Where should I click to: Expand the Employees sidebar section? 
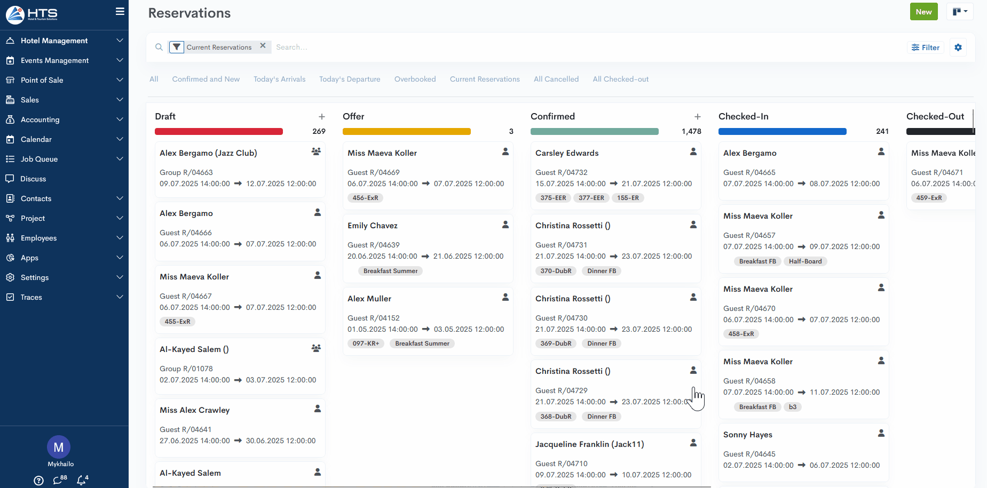tap(64, 238)
